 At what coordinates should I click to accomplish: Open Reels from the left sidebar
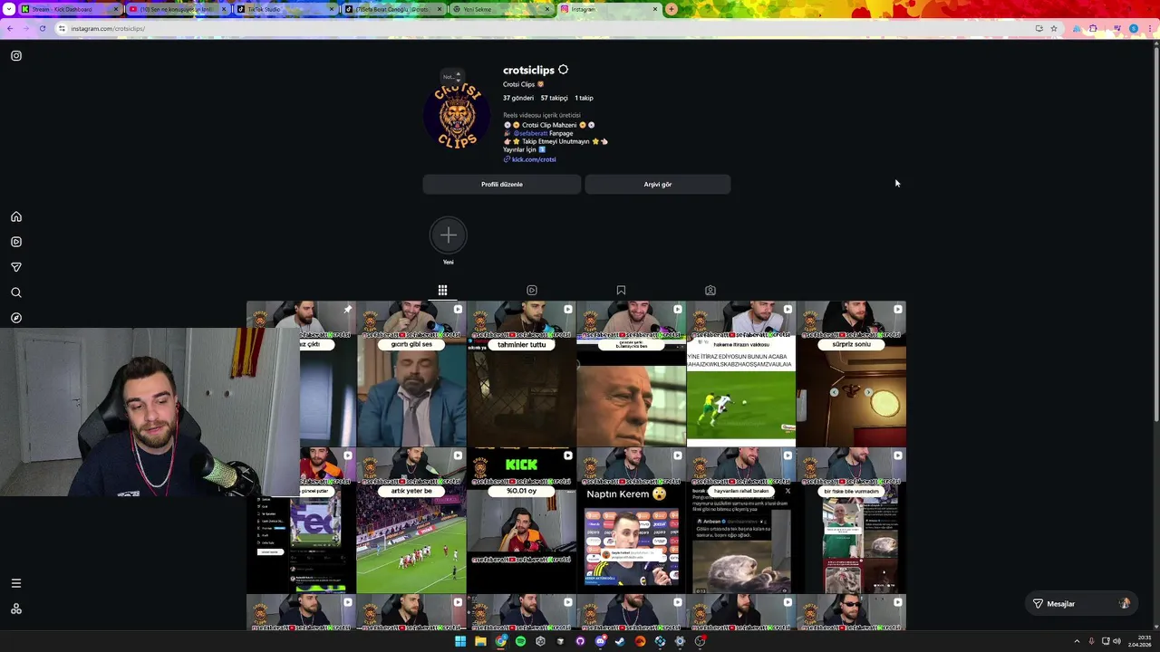click(16, 242)
